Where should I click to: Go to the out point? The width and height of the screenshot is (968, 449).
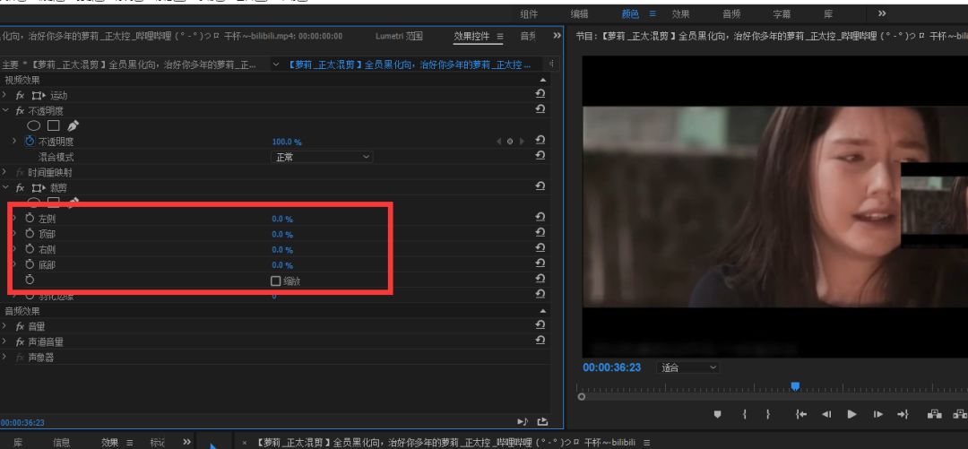(903, 414)
